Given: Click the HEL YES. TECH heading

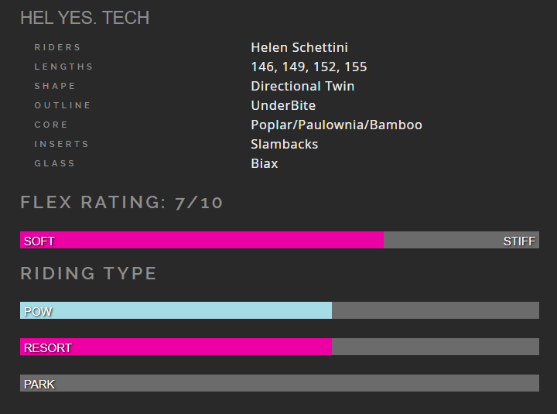Looking at the screenshot, I should [x=84, y=18].
